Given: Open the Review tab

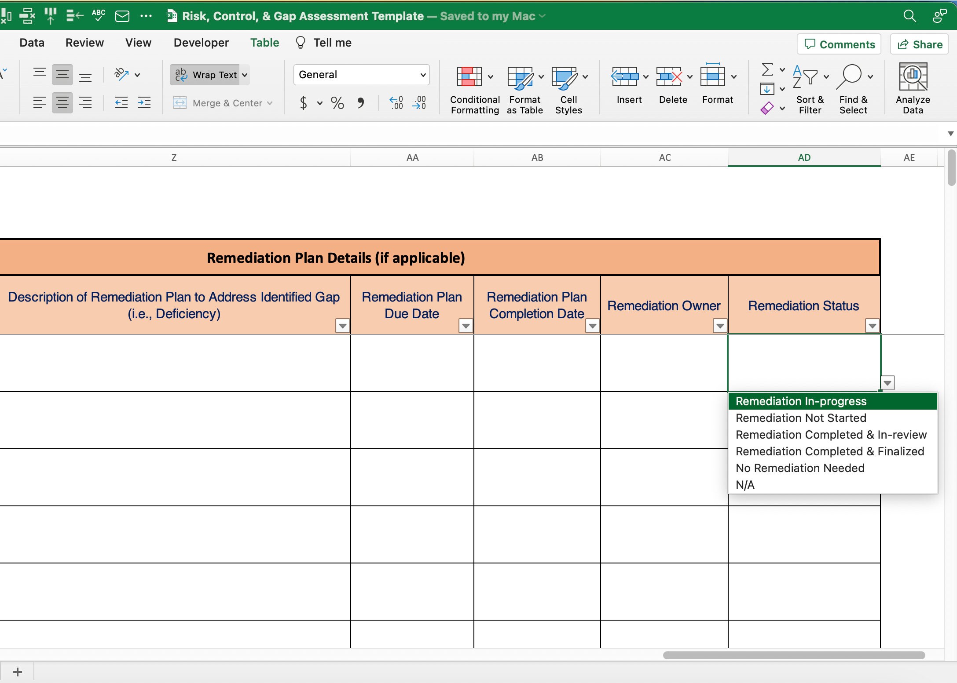Looking at the screenshot, I should [x=84, y=43].
